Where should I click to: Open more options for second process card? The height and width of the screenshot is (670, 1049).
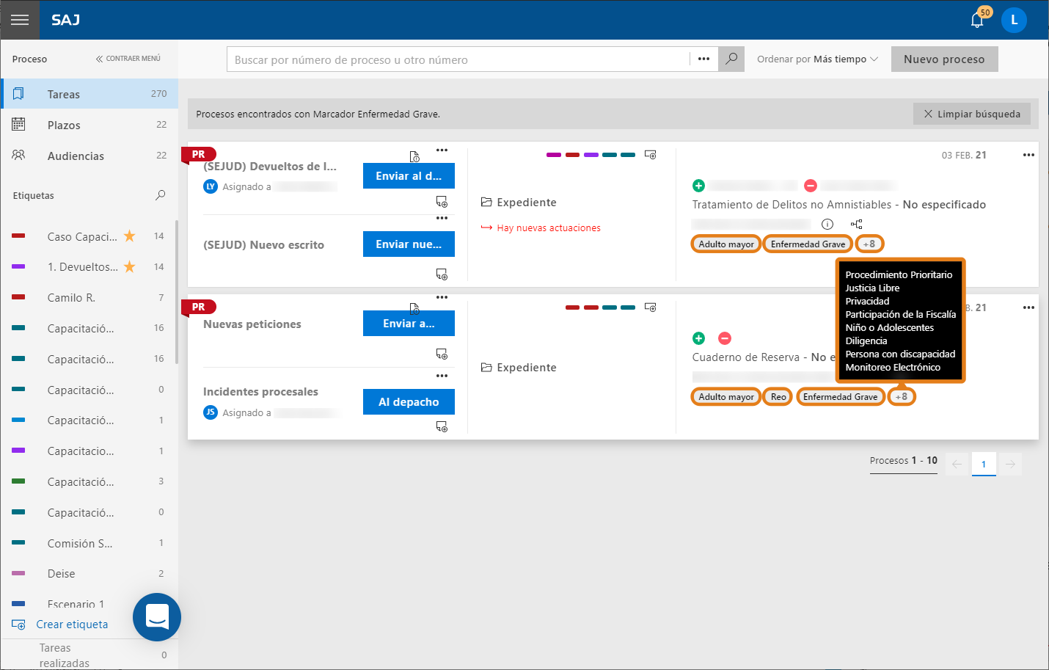click(1028, 307)
